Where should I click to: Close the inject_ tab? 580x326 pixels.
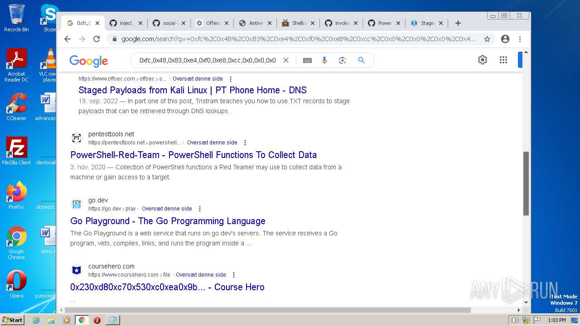(140, 23)
